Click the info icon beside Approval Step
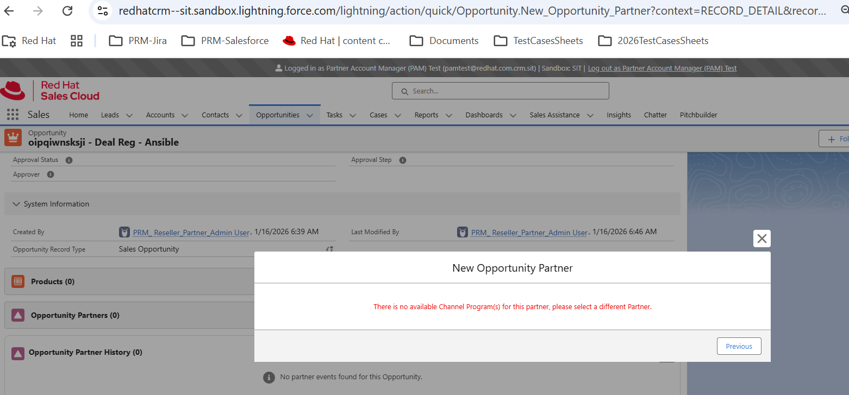Image resolution: width=849 pixels, height=395 pixels. click(403, 160)
